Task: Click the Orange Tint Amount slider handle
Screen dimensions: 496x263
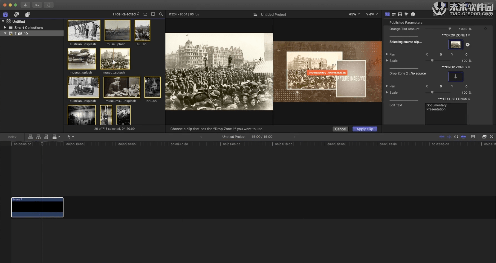Action: click(x=449, y=29)
